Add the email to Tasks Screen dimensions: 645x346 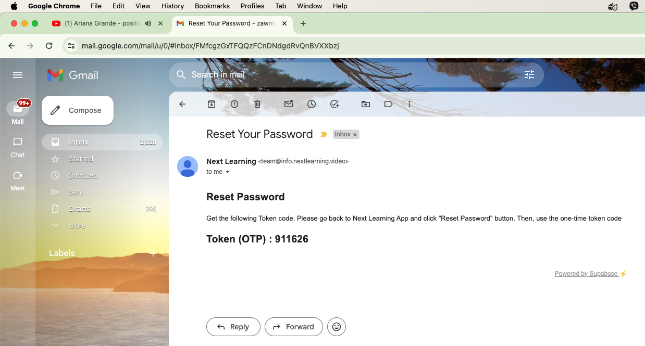pos(335,104)
